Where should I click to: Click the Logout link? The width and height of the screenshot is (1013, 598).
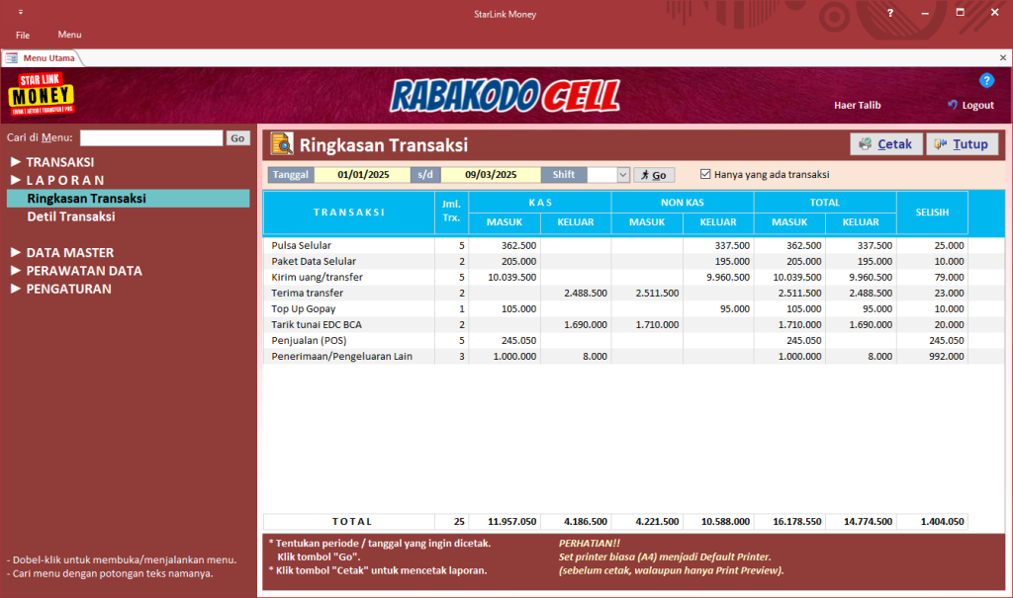click(x=970, y=105)
